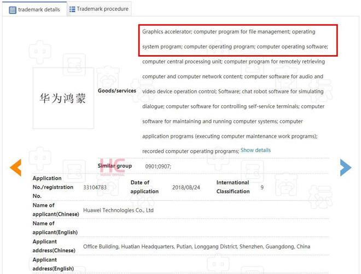Click the Similar group label

[115, 166]
